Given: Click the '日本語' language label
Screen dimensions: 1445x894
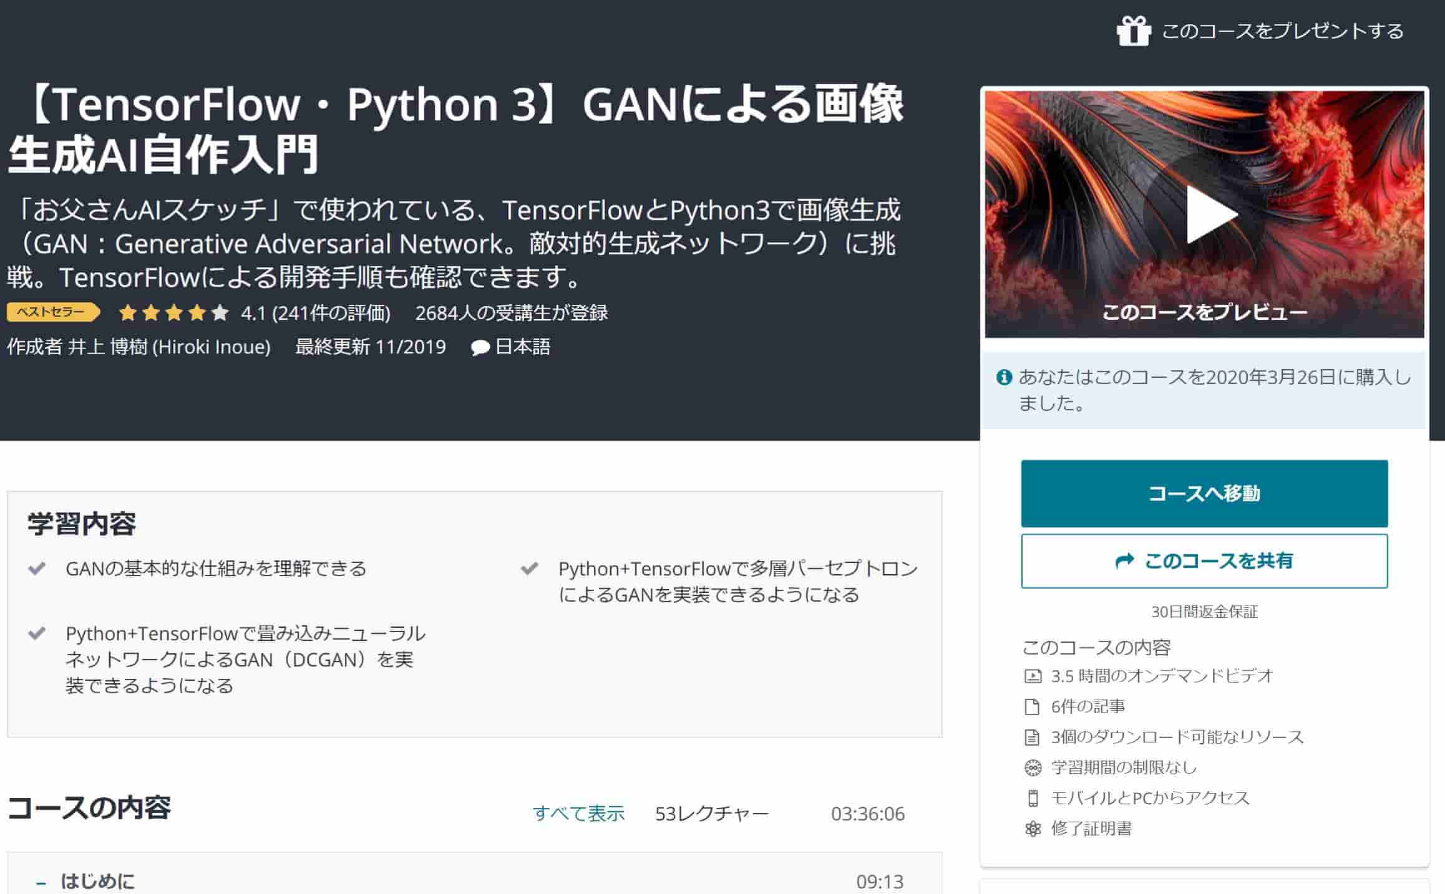Looking at the screenshot, I should (x=522, y=347).
